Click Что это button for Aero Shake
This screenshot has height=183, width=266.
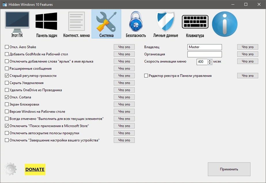(x=124, y=47)
